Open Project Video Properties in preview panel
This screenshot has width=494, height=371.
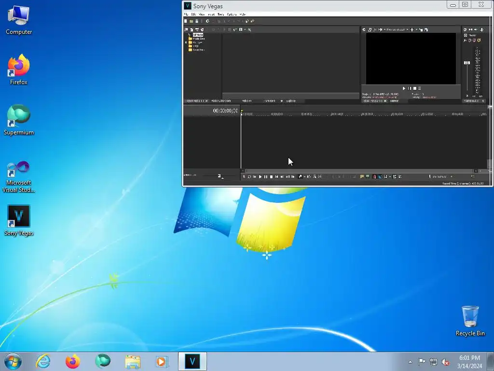[x=364, y=29]
